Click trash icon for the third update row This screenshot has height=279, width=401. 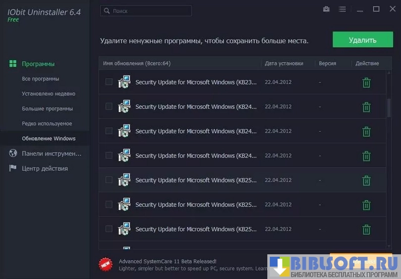(x=366, y=131)
